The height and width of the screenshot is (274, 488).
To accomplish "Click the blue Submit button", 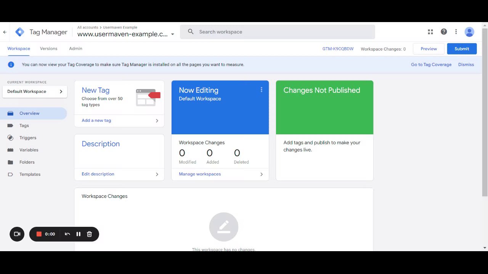I will (462, 49).
